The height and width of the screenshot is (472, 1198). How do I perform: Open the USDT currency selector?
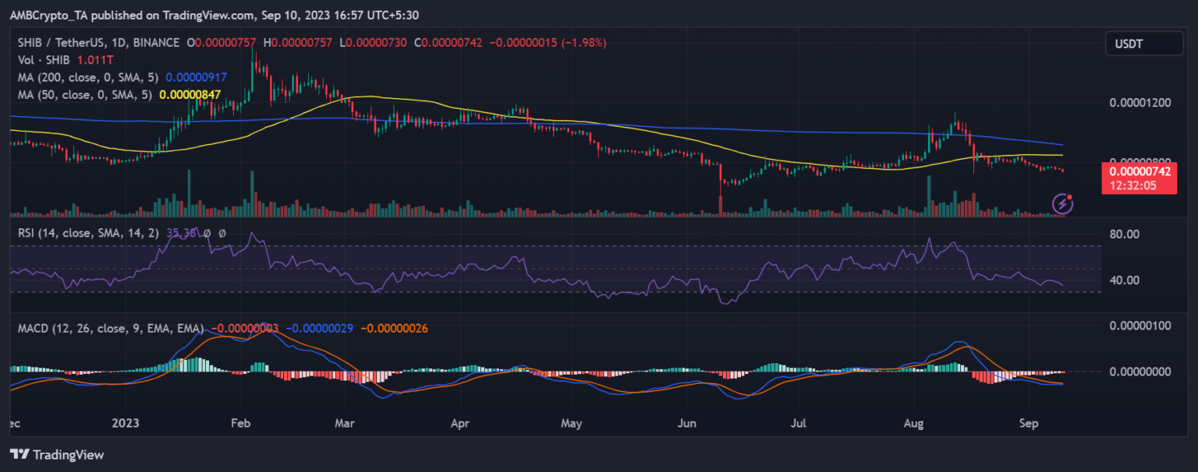(1143, 44)
